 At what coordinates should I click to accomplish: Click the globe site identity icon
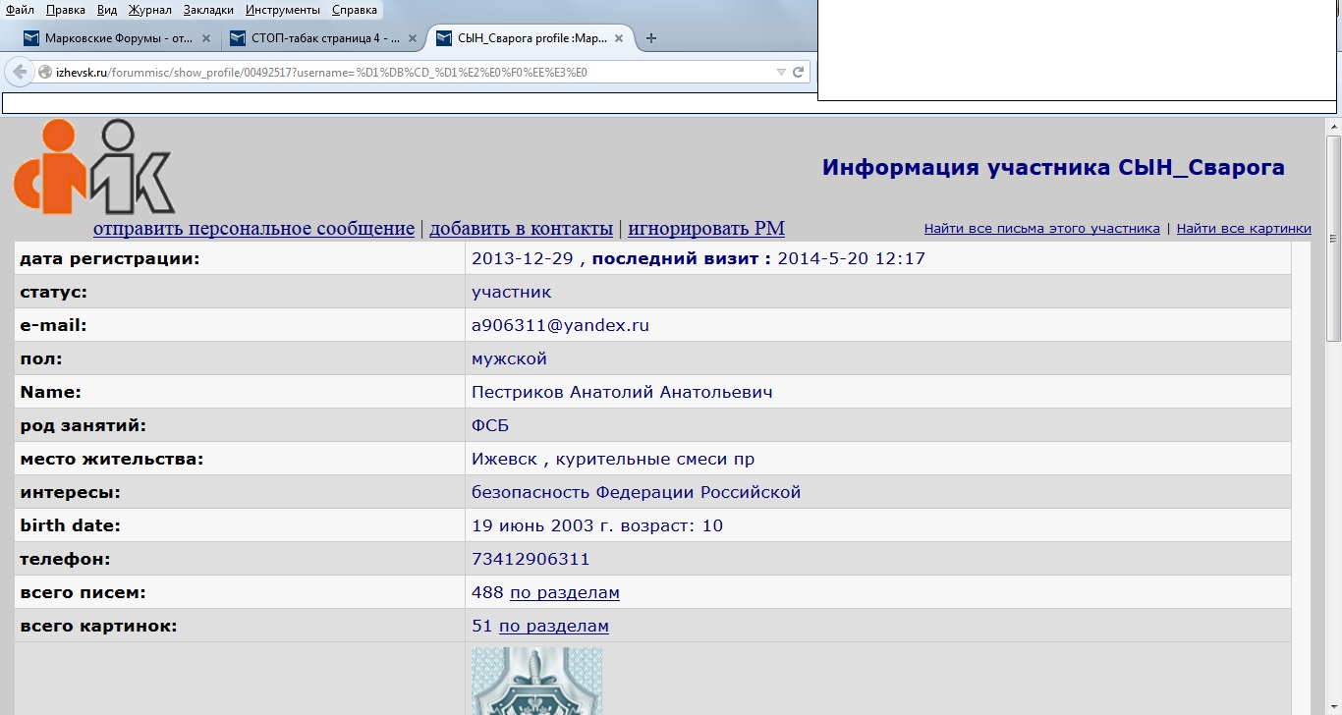[45, 72]
